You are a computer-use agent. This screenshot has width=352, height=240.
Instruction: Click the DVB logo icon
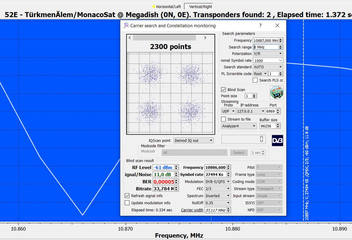277,140
